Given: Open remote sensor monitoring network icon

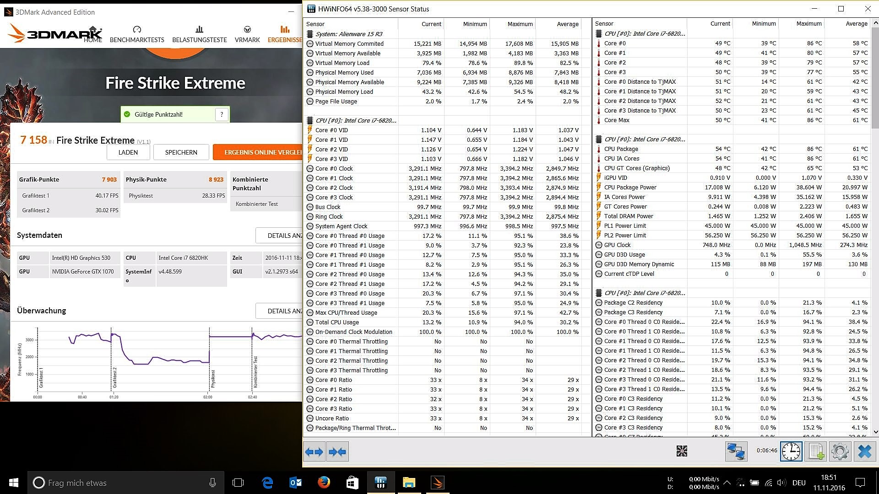Looking at the screenshot, I should click(x=736, y=451).
